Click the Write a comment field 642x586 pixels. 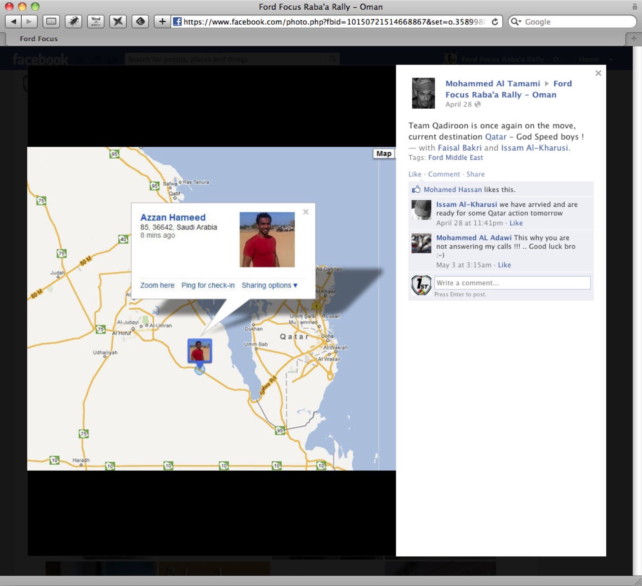point(512,283)
